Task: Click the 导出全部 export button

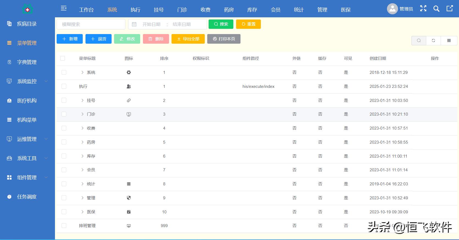Action: pyautogui.click(x=188, y=39)
